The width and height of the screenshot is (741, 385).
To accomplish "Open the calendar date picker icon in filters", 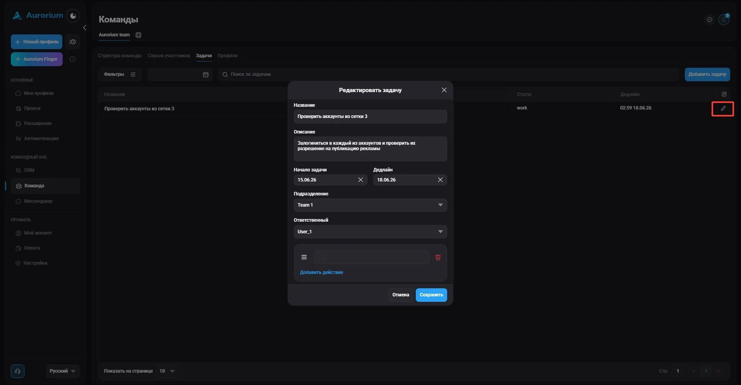I will [206, 75].
